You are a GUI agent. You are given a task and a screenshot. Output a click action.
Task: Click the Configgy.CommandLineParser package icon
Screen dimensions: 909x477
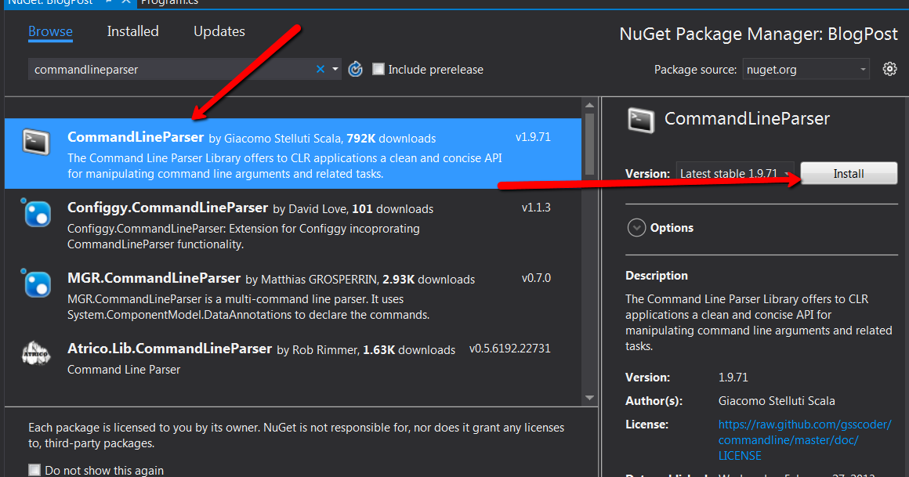[x=37, y=213]
